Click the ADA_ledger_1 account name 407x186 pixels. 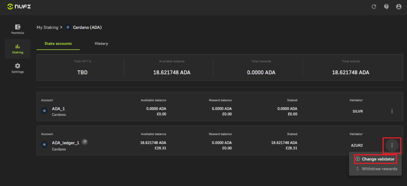click(65, 143)
